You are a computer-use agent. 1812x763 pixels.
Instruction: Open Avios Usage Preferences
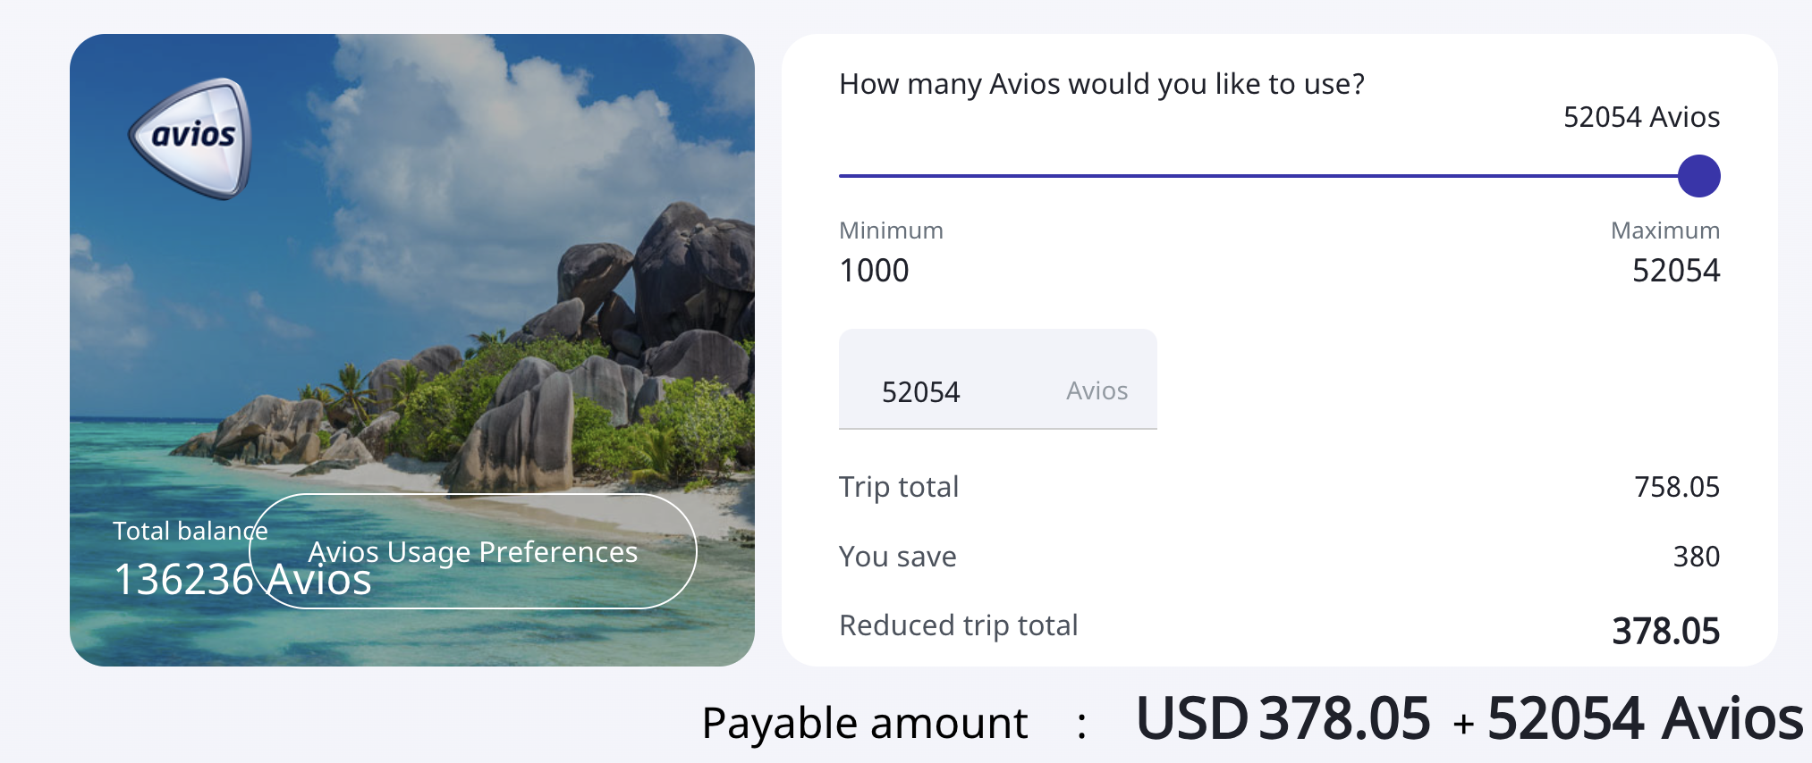coord(472,552)
